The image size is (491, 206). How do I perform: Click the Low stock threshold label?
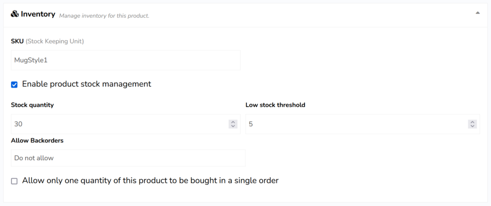pos(275,105)
